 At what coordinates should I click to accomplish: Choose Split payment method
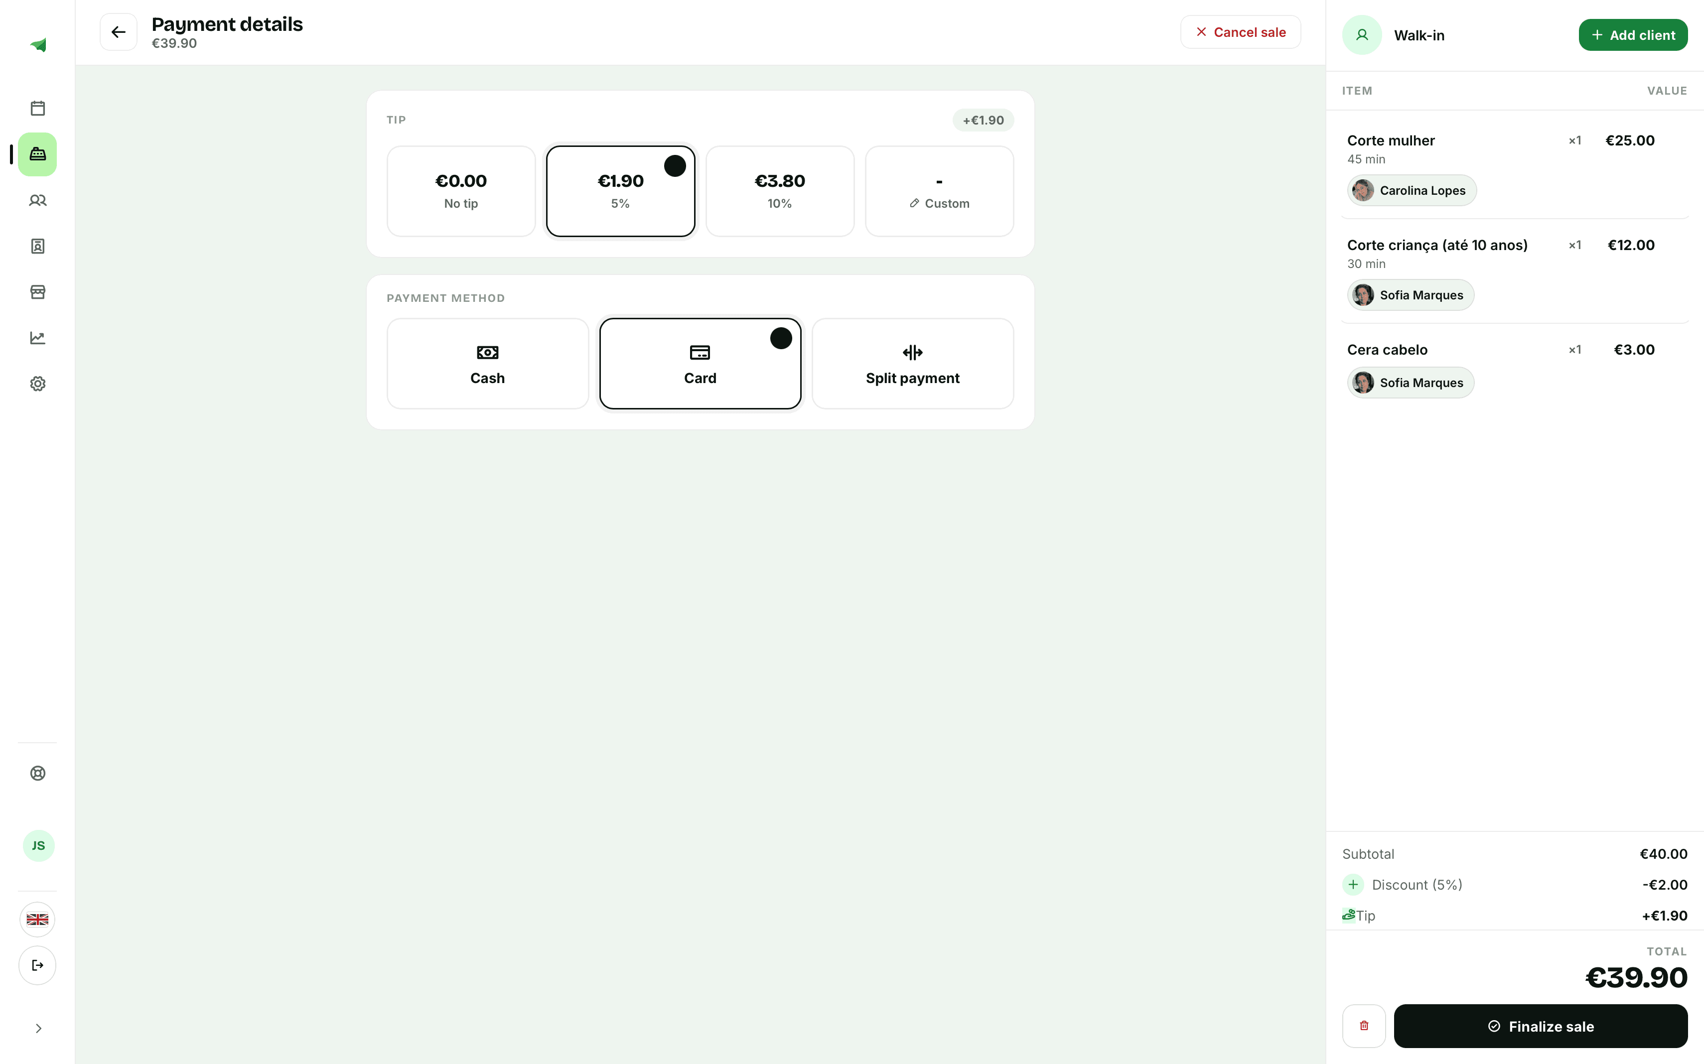coord(913,364)
